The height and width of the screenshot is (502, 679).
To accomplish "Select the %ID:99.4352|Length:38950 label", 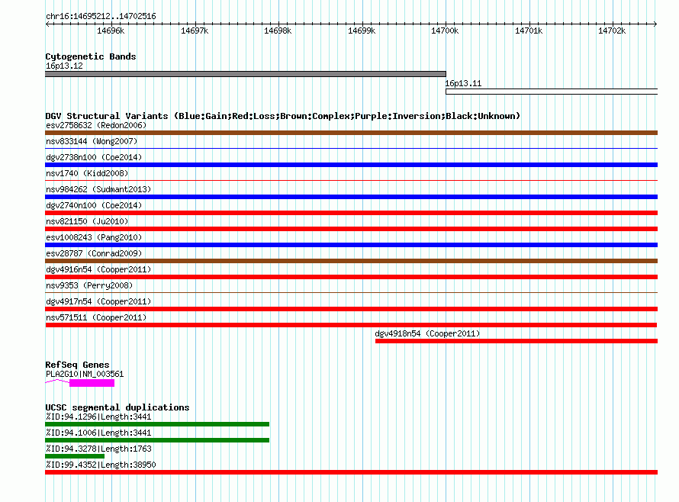I will pos(101,465).
